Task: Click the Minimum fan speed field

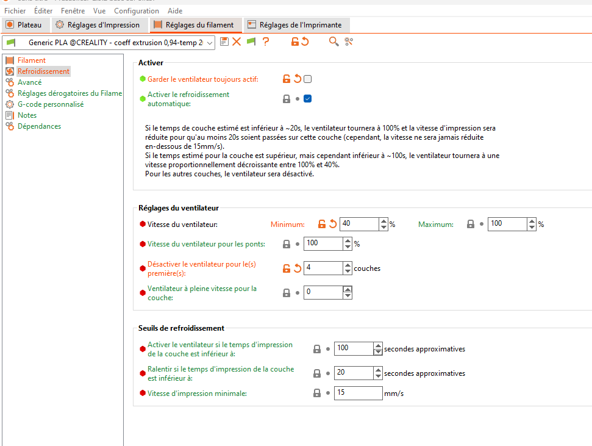Action: 360,224
